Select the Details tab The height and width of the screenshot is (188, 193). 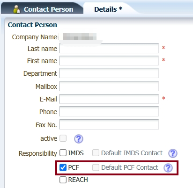pyautogui.click(x=108, y=9)
